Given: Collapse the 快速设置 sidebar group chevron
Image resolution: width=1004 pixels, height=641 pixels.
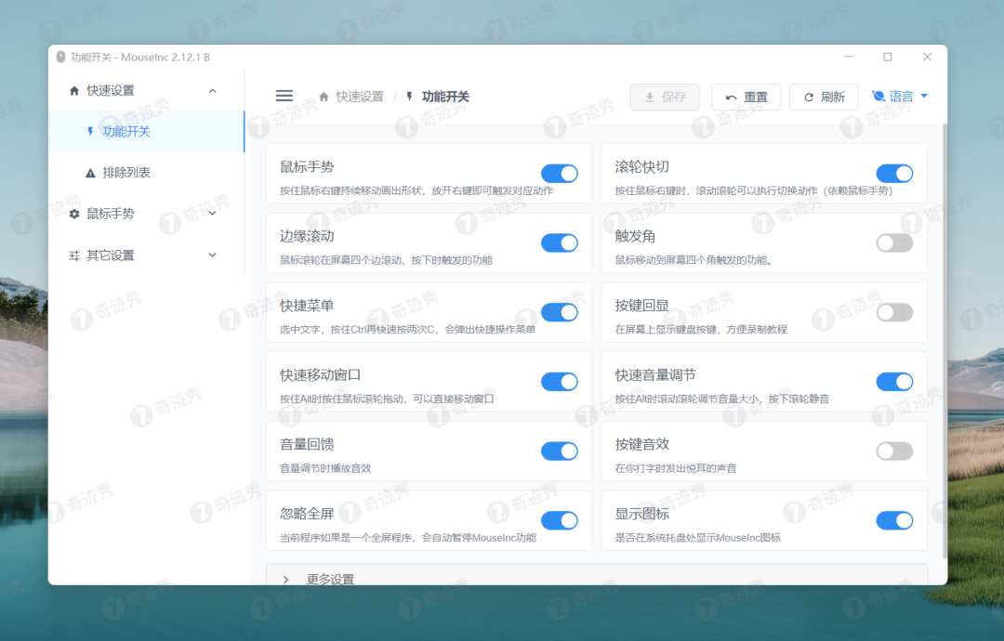Looking at the screenshot, I should 213,91.
